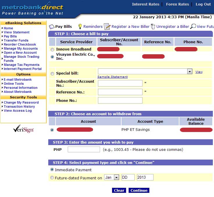Viewport: 214px width, 197px height.
Task: Click the View link beside Special bill
Action: (199, 72)
